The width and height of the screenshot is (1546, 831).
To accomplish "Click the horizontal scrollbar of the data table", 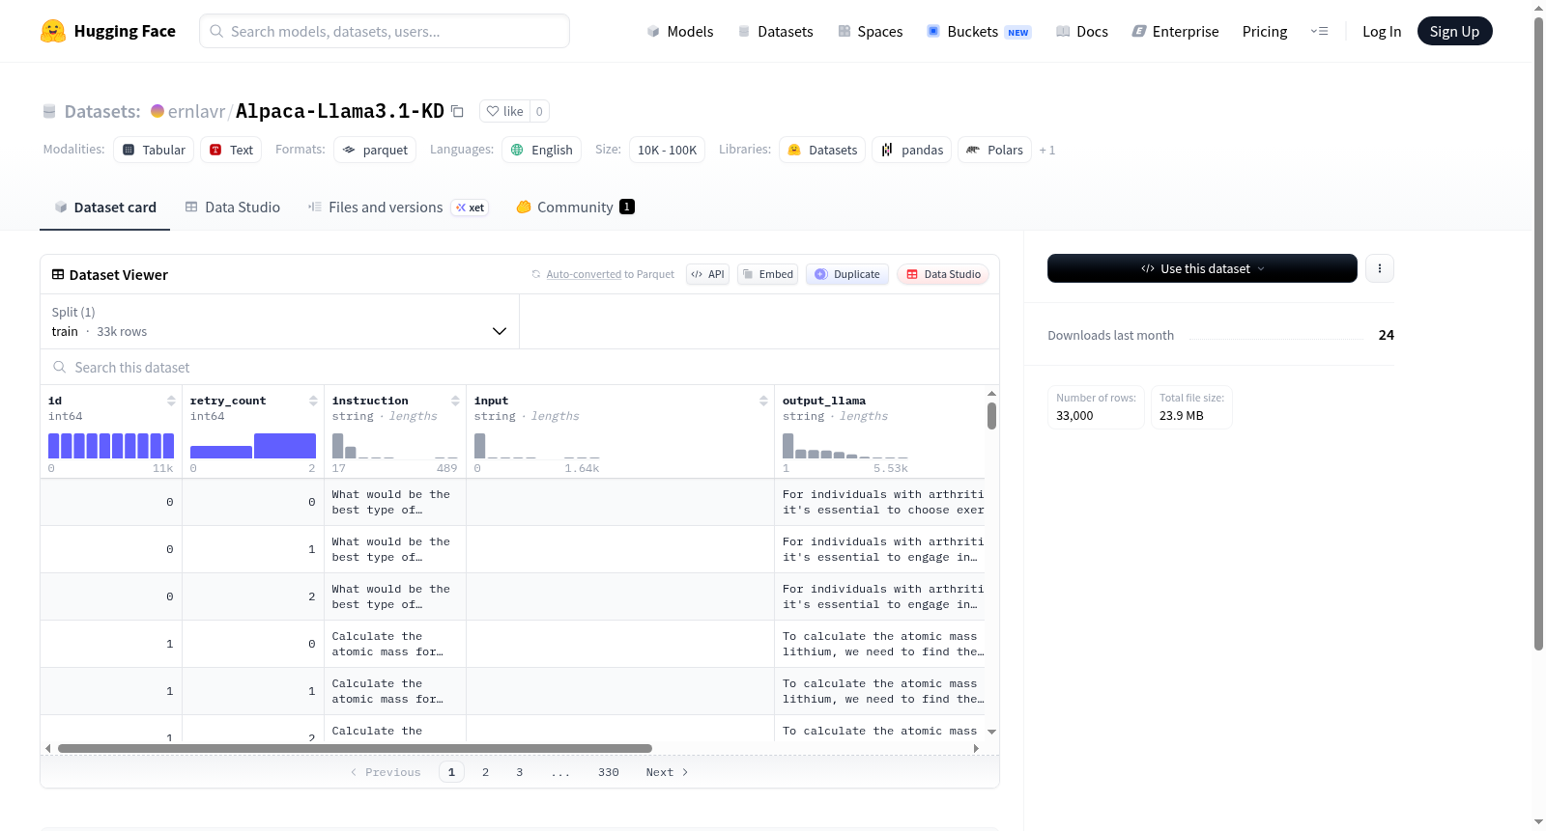I will point(355,748).
